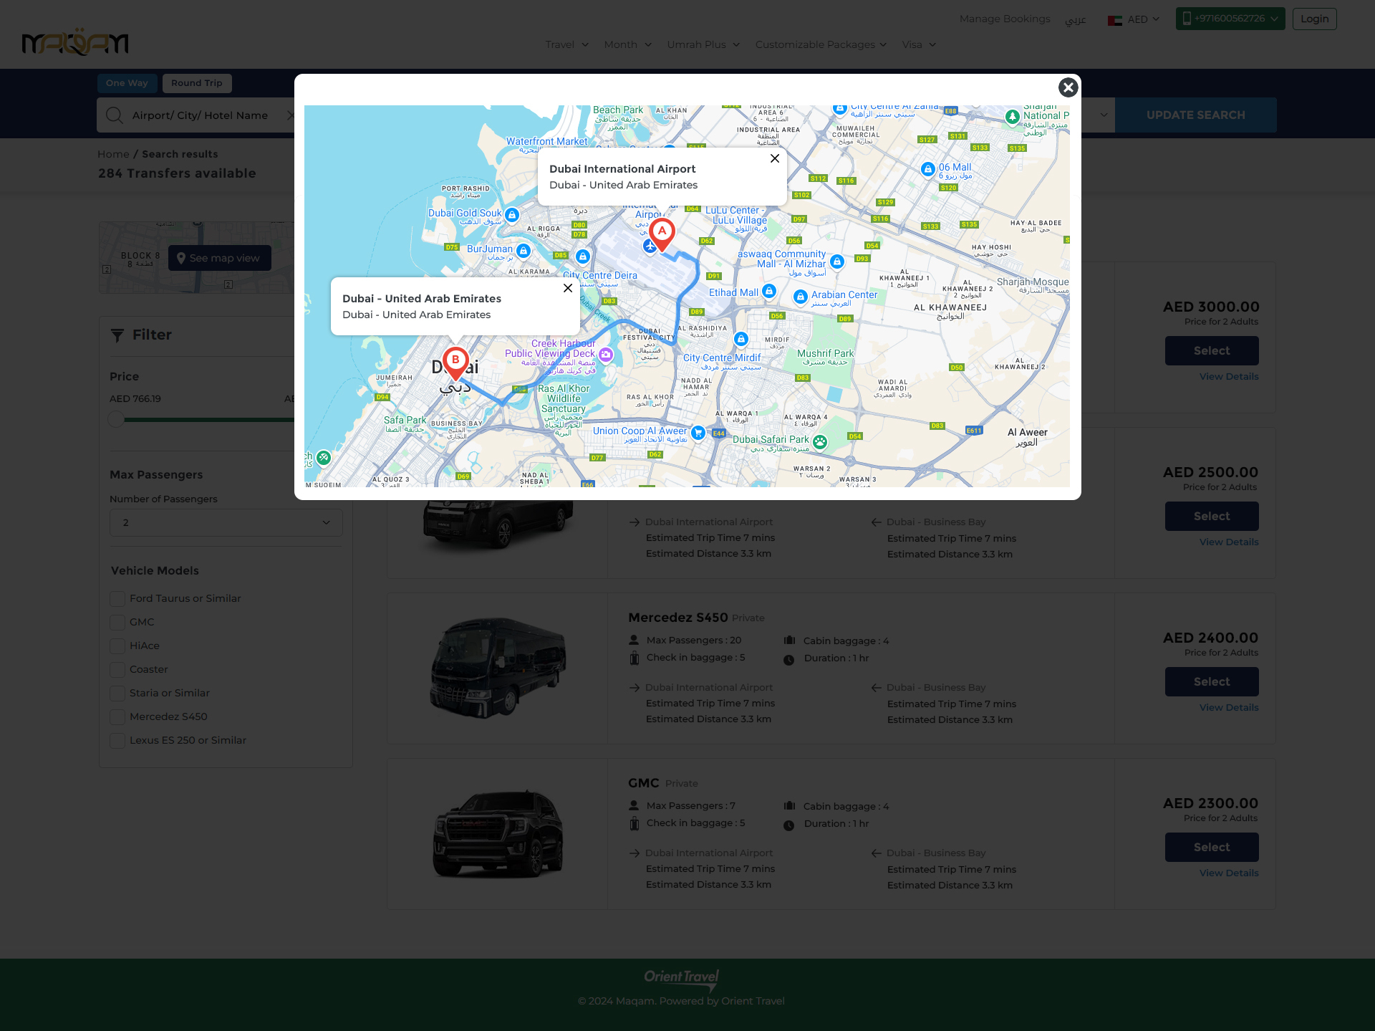This screenshot has height=1031, width=1375.
Task: Click the Union Coop Al Aweer cart icon
Action: pyautogui.click(x=698, y=433)
